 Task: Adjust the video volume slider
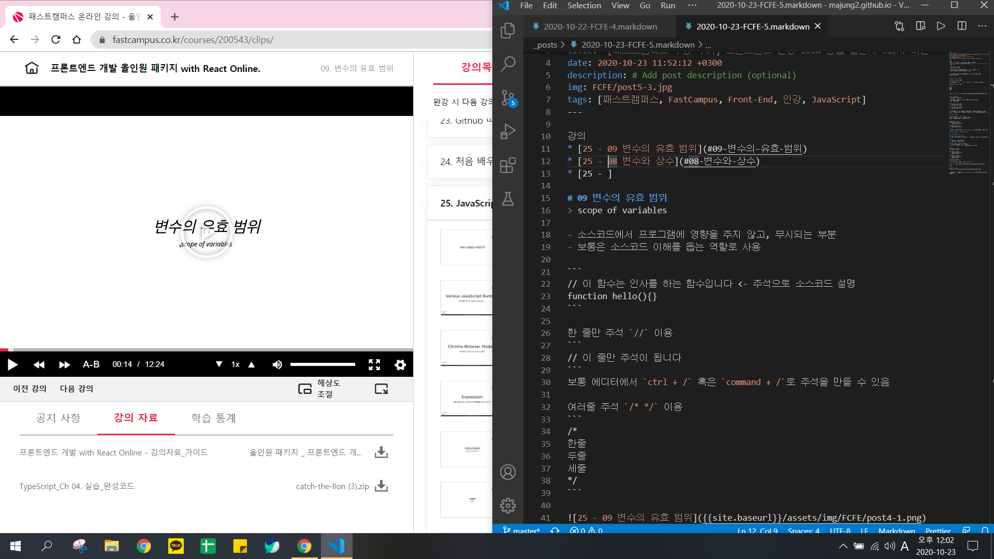tap(323, 364)
